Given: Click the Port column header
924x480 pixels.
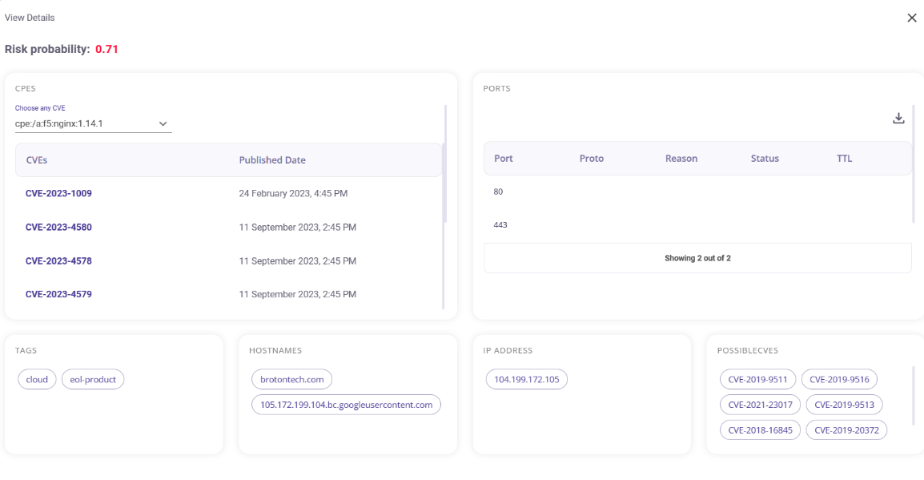Looking at the screenshot, I should [x=504, y=158].
